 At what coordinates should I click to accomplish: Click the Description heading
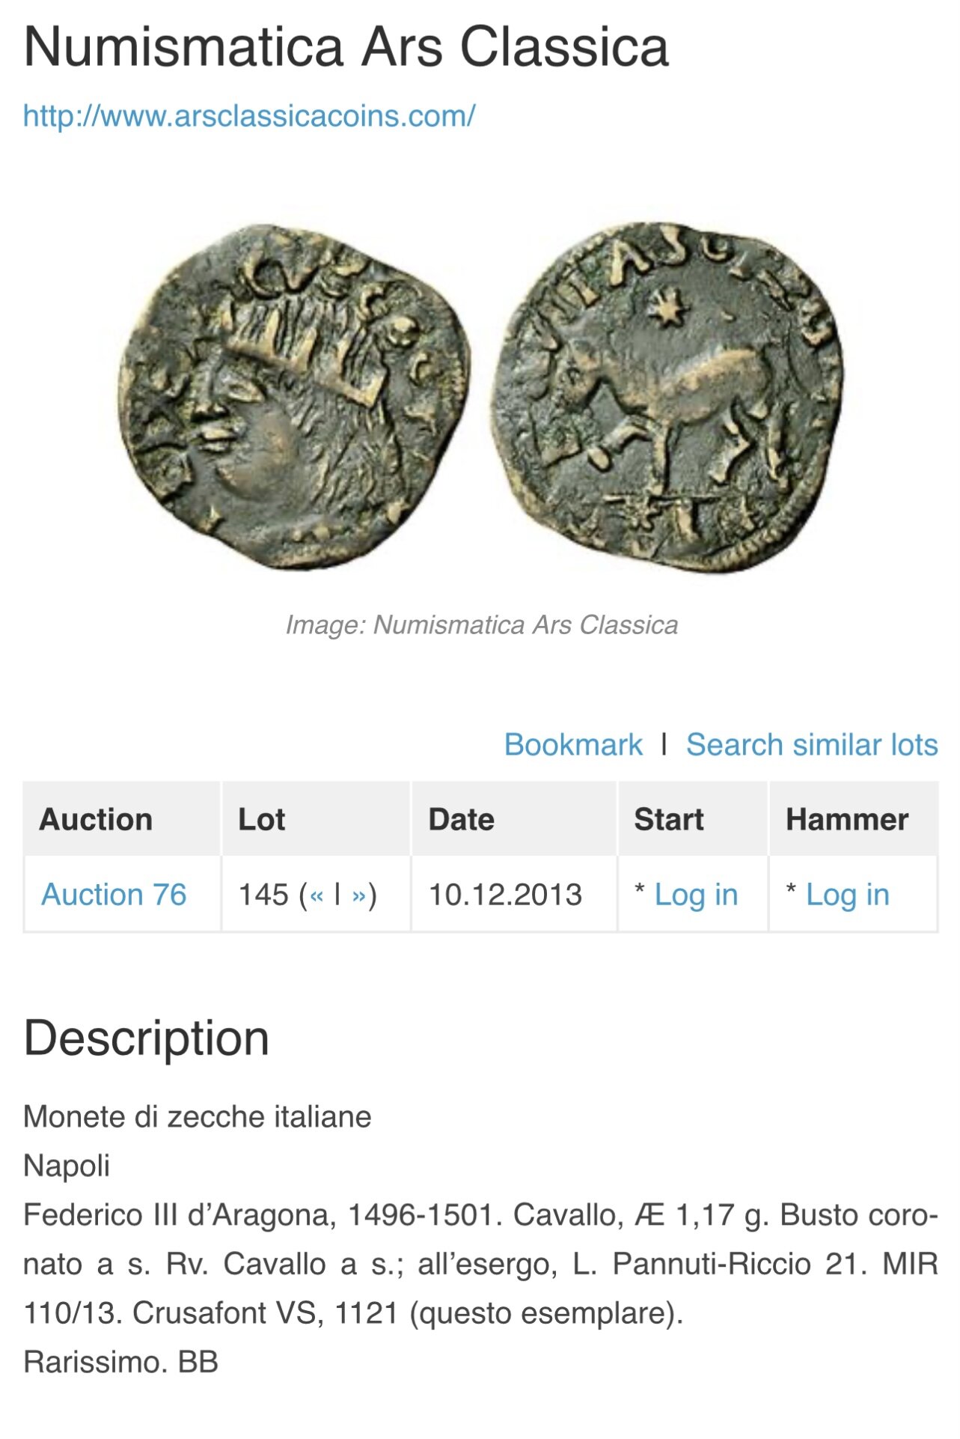[147, 1038]
